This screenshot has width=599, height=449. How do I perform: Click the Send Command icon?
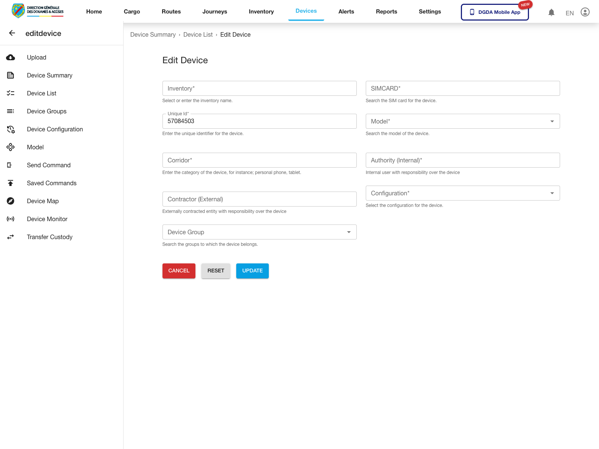[10, 165]
